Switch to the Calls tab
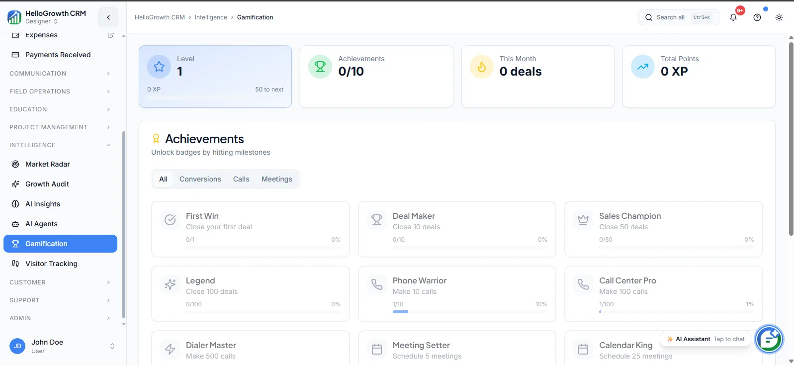This screenshot has width=794, height=365. tap(241, 179)
